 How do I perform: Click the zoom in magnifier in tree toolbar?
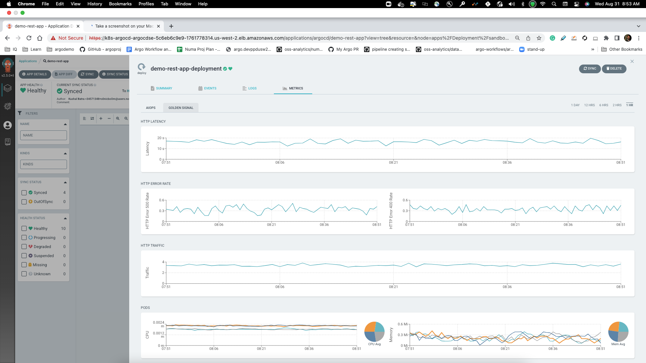click(118, 118)
